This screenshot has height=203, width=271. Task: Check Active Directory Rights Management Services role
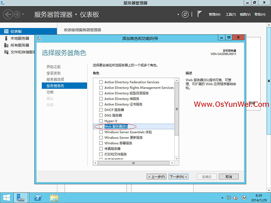point(101,88)
